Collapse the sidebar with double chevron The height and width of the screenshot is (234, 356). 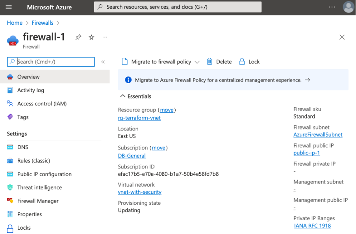103,62
